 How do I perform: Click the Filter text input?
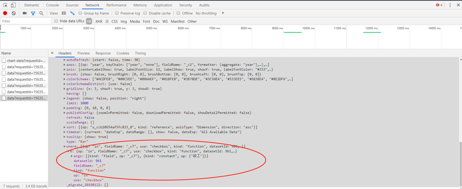point(26,21)
